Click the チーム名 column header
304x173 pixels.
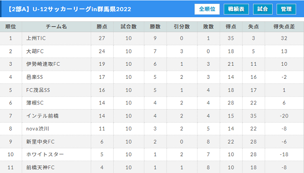pyautogui.click(x=56, y=27)
